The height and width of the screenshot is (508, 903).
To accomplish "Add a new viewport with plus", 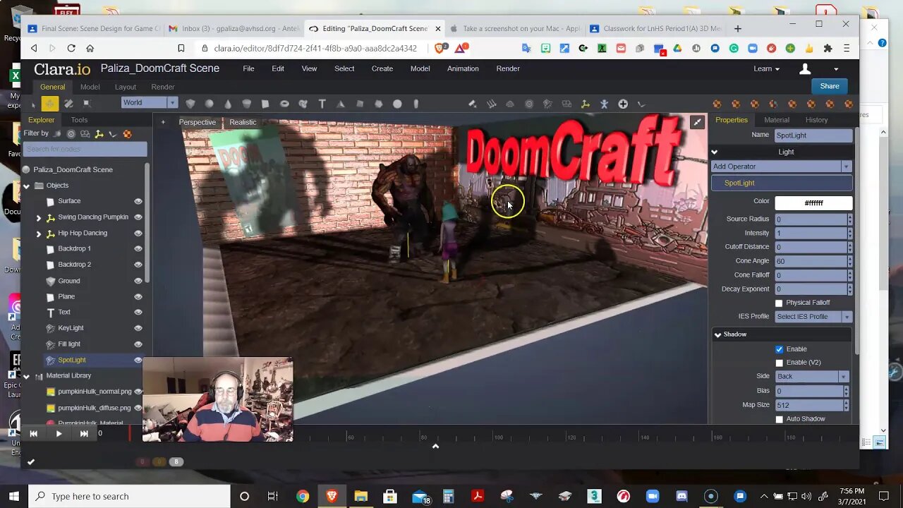I will (x=163, y=122).
